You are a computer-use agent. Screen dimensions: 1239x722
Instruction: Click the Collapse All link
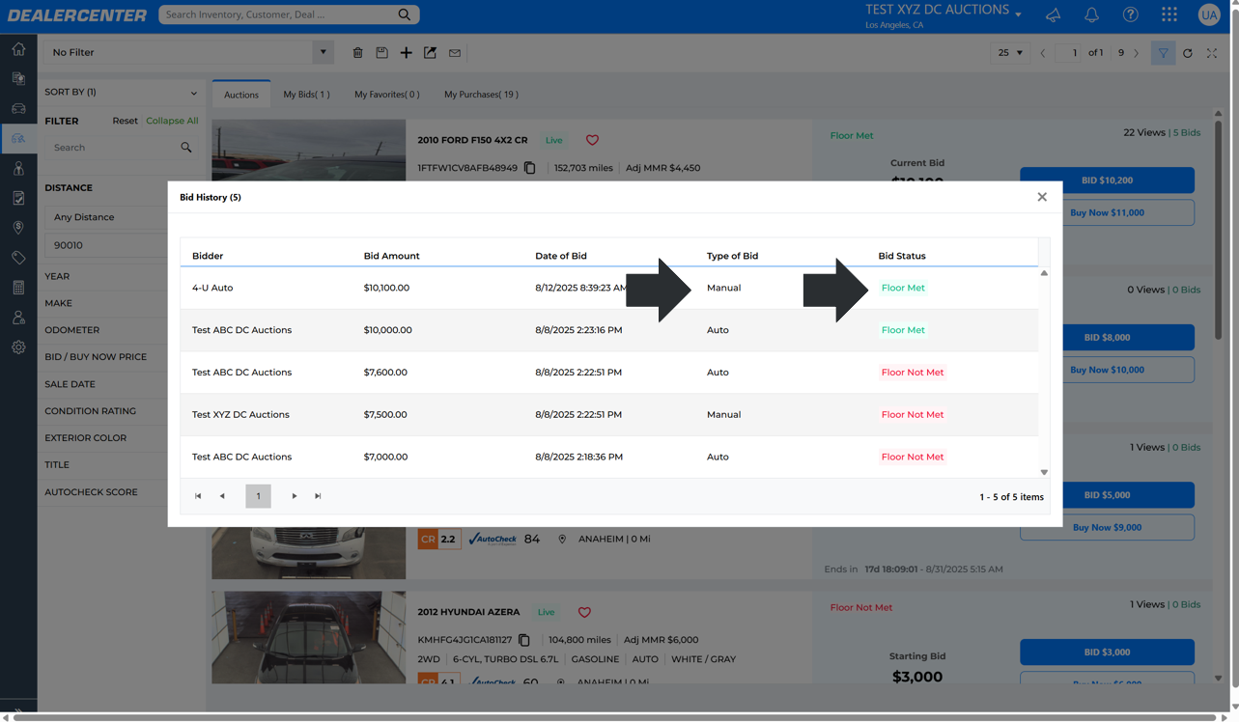(x=172, y=121)
